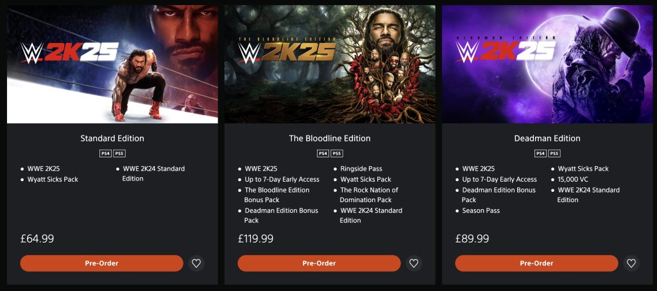Open the Standard Edition cover artwork
Viewport: 657px width, 291px height.
(112, 64)
